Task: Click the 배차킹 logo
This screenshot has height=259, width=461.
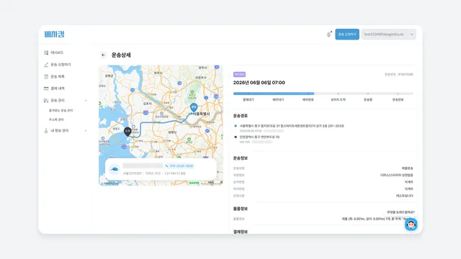Action: click(55, 35)
